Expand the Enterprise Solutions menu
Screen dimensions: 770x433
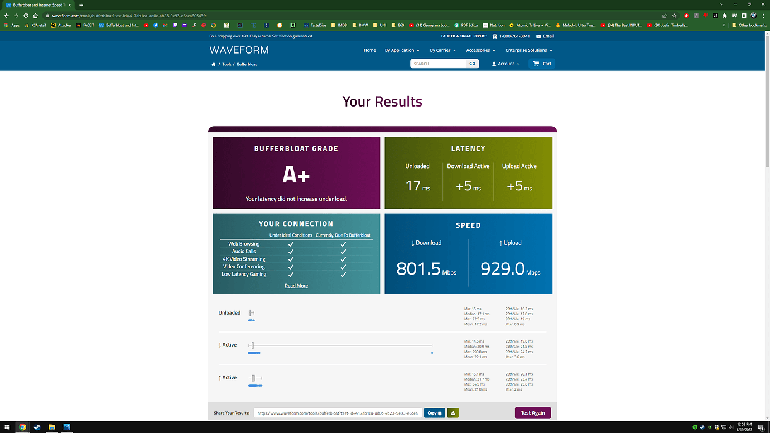pyautogui.click(x=528, y=50)
